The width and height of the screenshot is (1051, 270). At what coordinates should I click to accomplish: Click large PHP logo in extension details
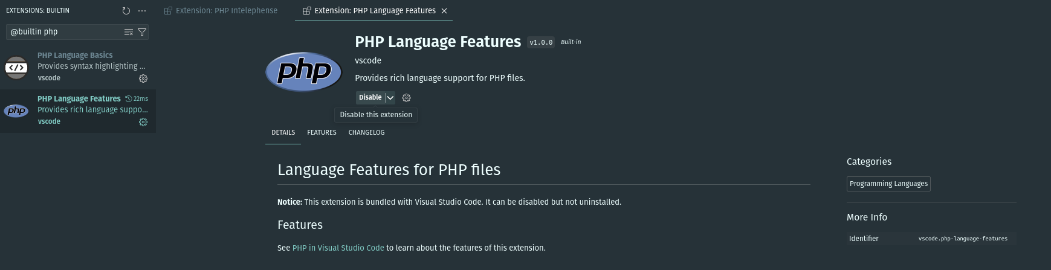(x=304, y=72)
